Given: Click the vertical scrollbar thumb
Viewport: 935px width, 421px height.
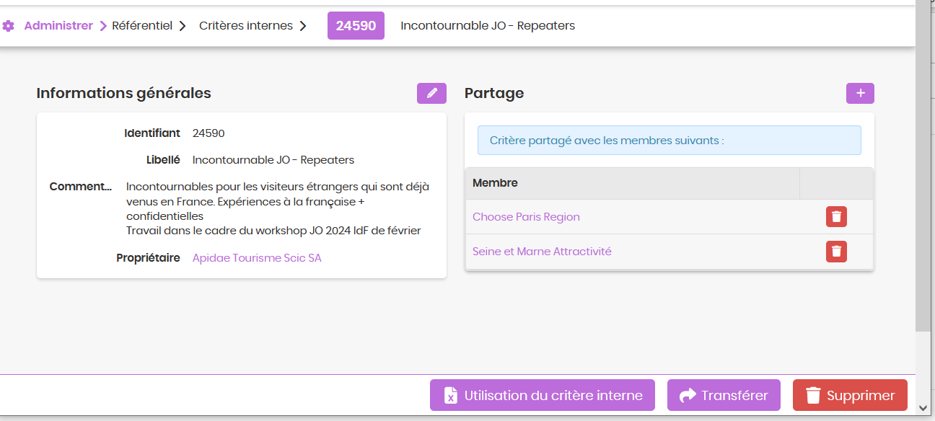Looking at the screenshot, I should [923, 166].
